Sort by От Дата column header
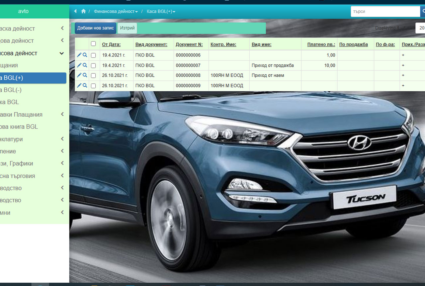Screen dimensions: 425x286 pos(111,45)
